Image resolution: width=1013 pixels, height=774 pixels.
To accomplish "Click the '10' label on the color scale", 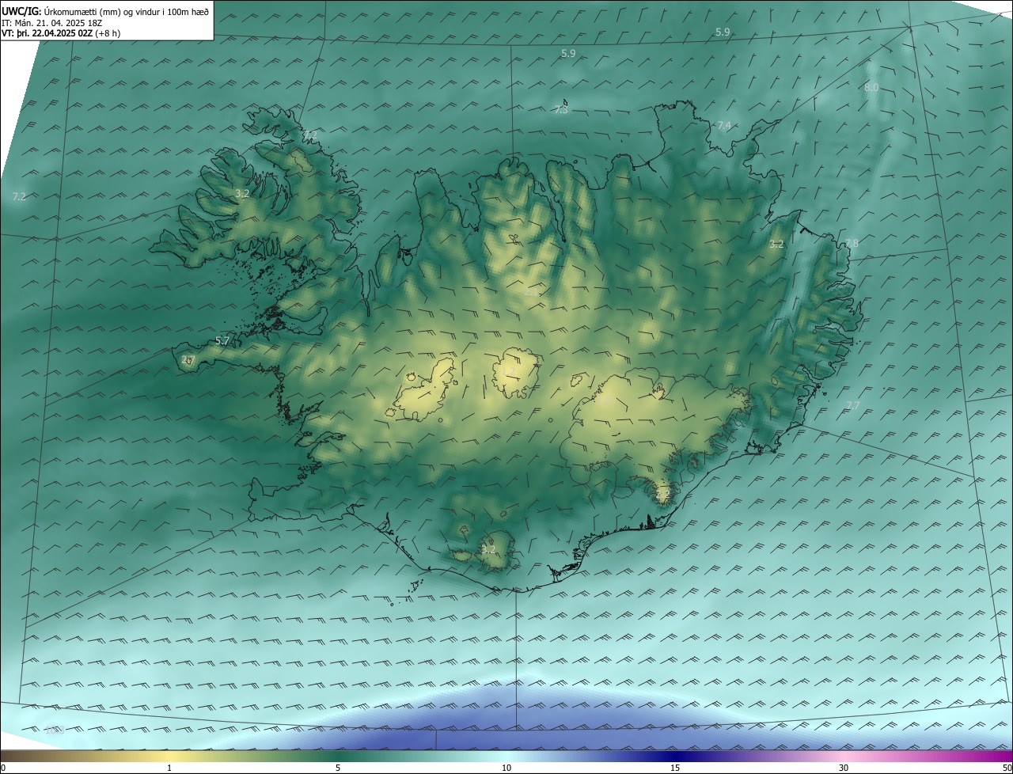I will tap(506, 768).
